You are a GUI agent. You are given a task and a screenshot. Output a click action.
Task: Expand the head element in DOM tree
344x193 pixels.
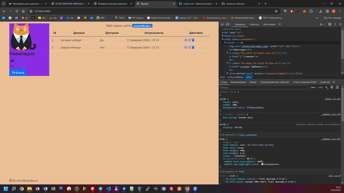coord(223,36)
